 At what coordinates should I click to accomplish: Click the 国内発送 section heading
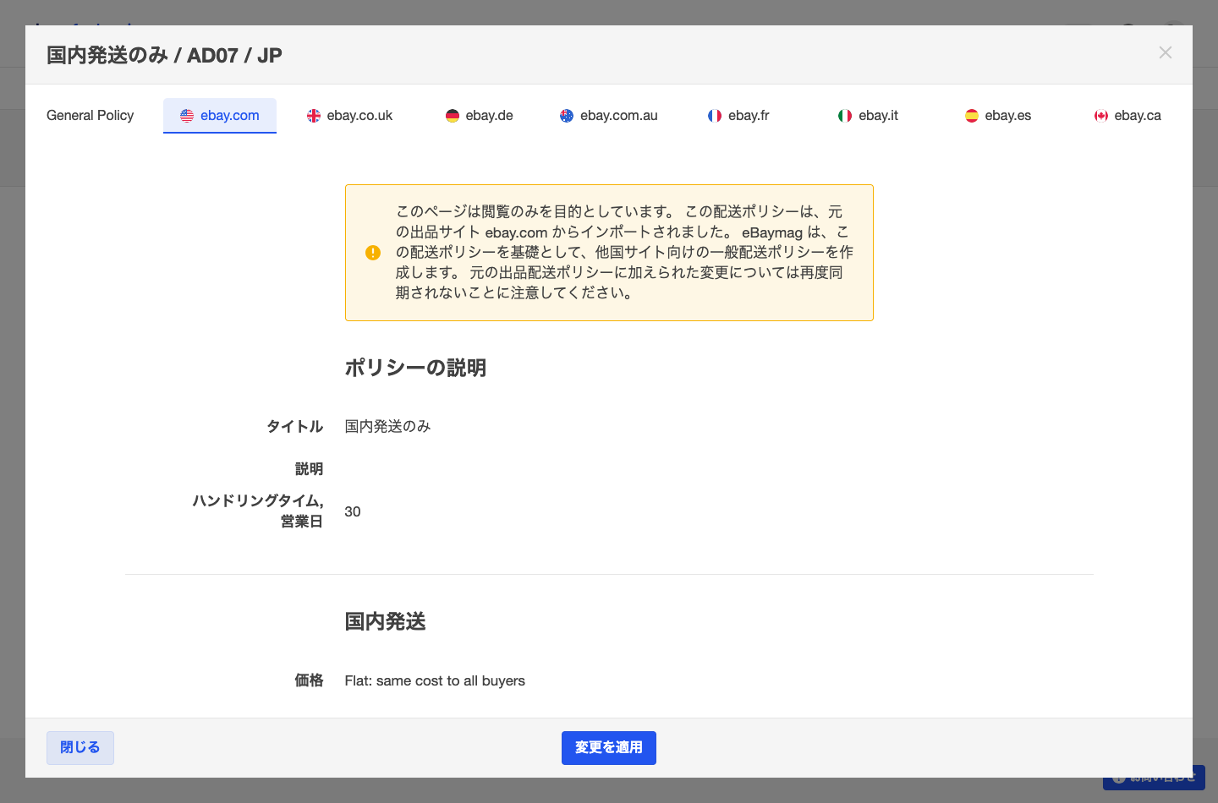pos(385,621)
